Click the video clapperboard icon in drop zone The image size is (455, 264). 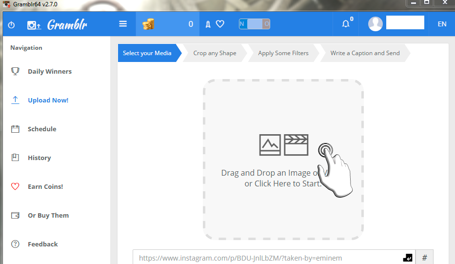(296, 144)
